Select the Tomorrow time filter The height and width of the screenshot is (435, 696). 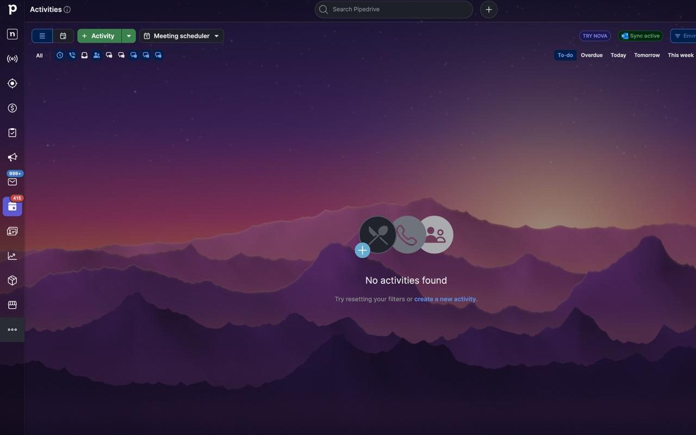pyautogui.click(x=647, y=55)
